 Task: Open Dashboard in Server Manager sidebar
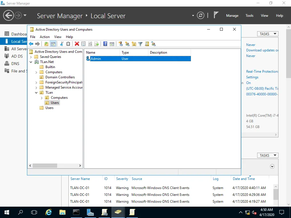click(x=16, y=34)
